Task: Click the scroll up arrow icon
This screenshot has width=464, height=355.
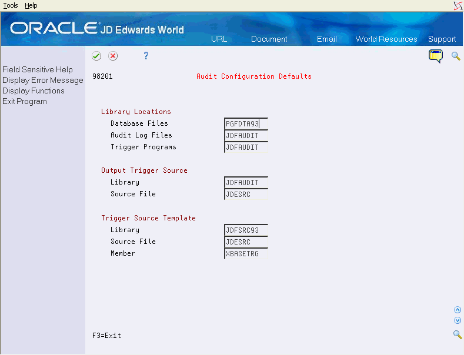Action: coord(458,310)
